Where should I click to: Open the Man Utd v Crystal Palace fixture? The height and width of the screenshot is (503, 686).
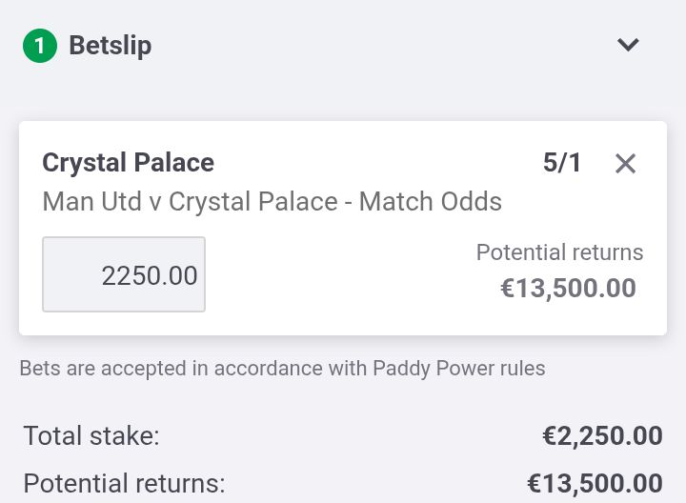click(x=191, y=202)
